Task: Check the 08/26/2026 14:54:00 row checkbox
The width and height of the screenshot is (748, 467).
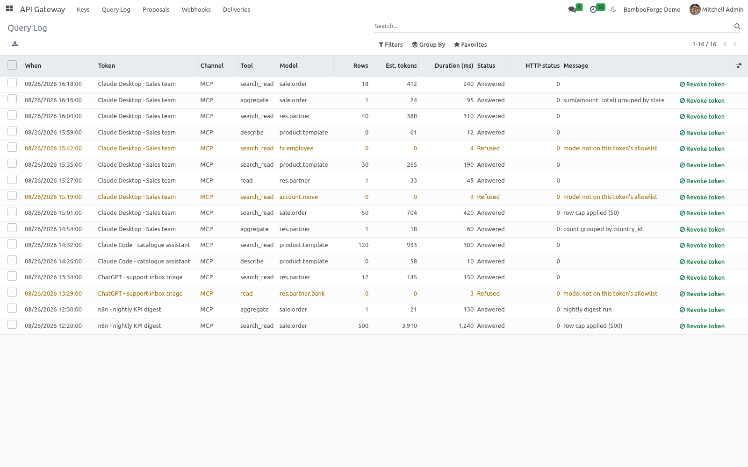Action: tap(12, 228)
